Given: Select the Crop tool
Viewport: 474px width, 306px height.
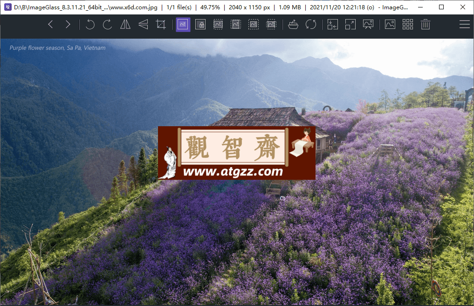Looking at the screenshot, I should coord(161,25).
